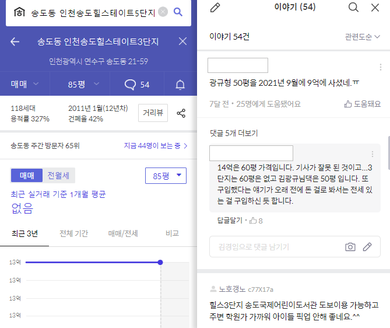Image resolution: width=390 pixels, height=328 pixels.
Task: Expand 댓글 5개 더보기
Action: coord(234,133)
